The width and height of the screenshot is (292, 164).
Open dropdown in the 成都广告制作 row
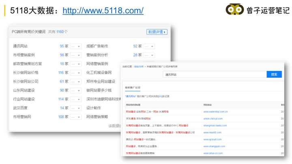pyautogui.click(x=149, y=46)
